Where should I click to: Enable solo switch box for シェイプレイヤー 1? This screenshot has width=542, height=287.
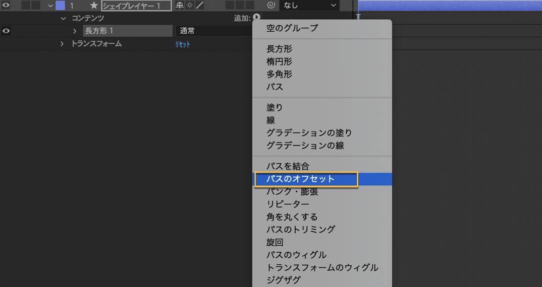(26, 5)
